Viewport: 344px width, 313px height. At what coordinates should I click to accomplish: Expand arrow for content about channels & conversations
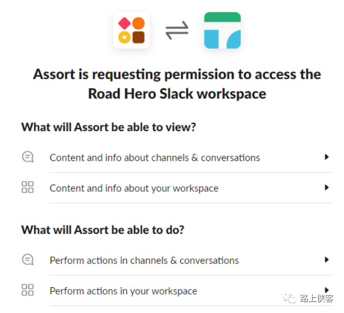pyautogui.click(x=326, y=157)
